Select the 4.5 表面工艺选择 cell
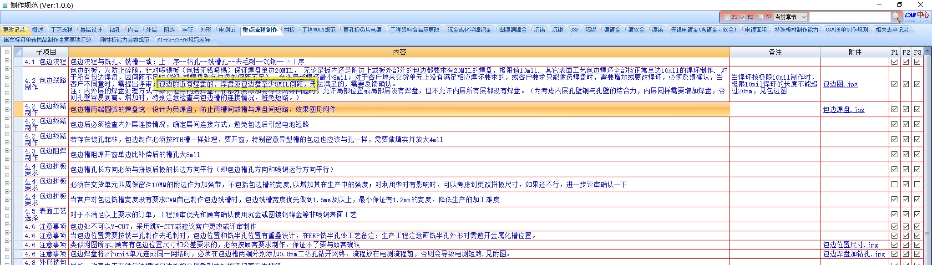 click(46, 214)
